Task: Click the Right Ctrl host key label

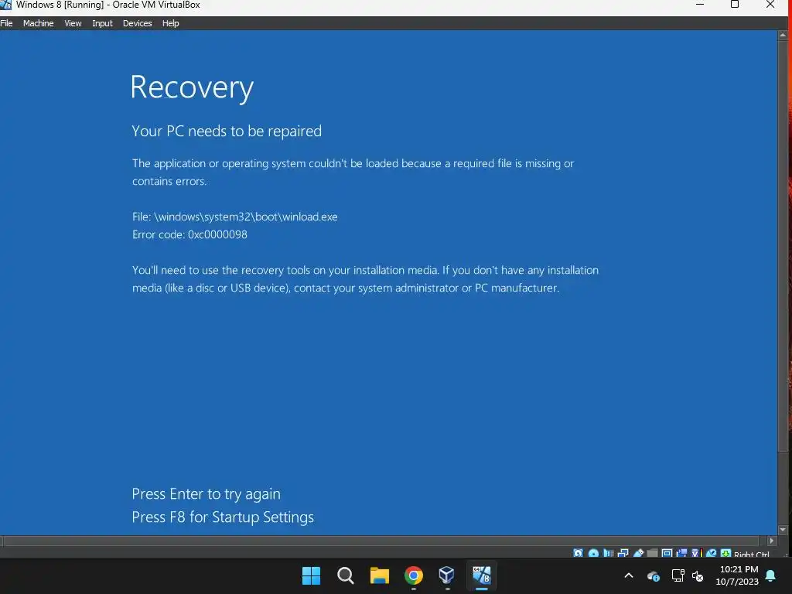Action: (x=752, y=554)
